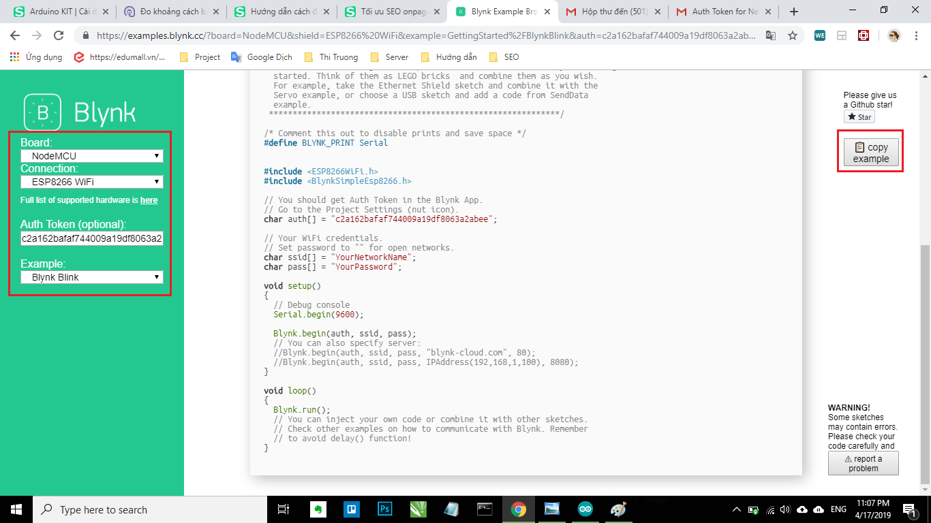The height and width of the screenshot is (523, 931).
Task: Open the Windows Start menu
Action: click(x=15, y=509)
